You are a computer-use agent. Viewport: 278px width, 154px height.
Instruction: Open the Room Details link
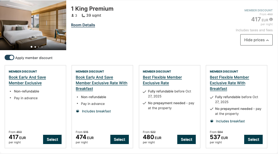83,25
